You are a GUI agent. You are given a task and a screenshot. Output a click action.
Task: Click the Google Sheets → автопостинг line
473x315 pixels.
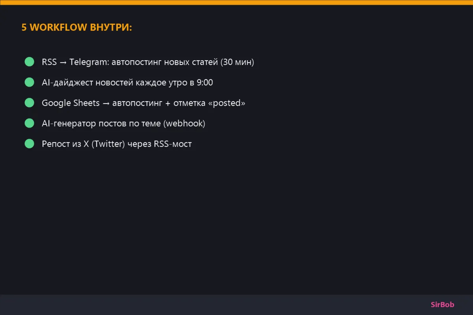[143, 103]
